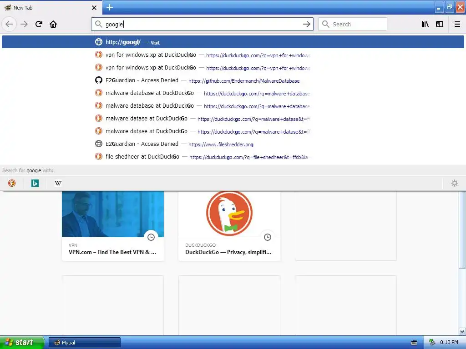The image size is (466, 349).
Task: Open a new tab with the plus button
Action: [x=110, y=7]
